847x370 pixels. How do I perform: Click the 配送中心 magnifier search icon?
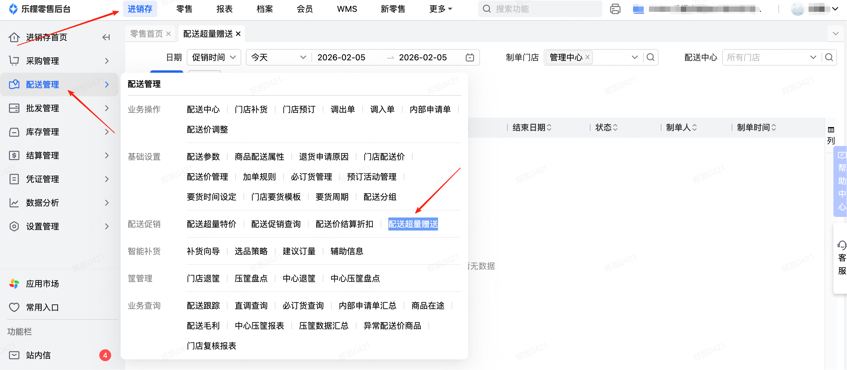point(829,58)
